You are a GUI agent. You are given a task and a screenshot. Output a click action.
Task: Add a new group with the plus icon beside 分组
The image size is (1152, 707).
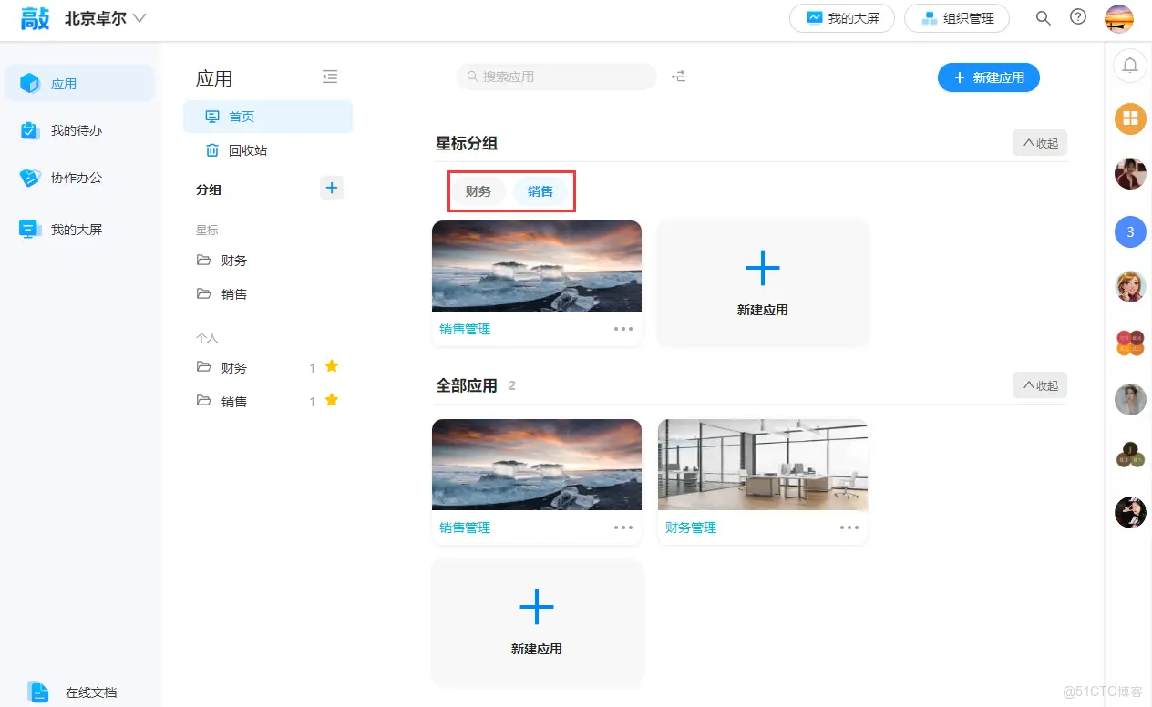[x=332, y=189]
